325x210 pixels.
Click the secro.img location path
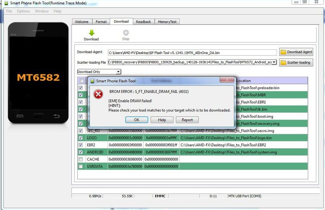click(x=227, y=131)
